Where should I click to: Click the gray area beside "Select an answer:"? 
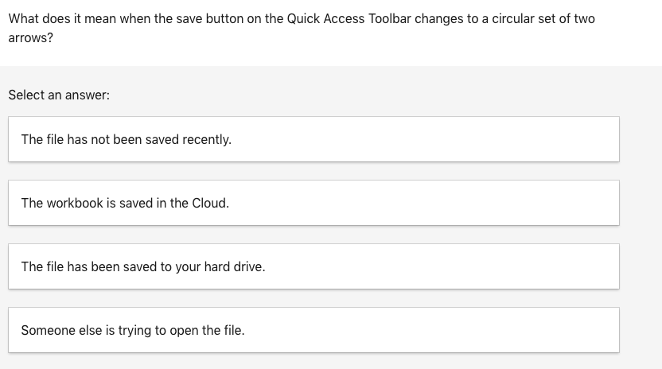[x=358, y=95]
